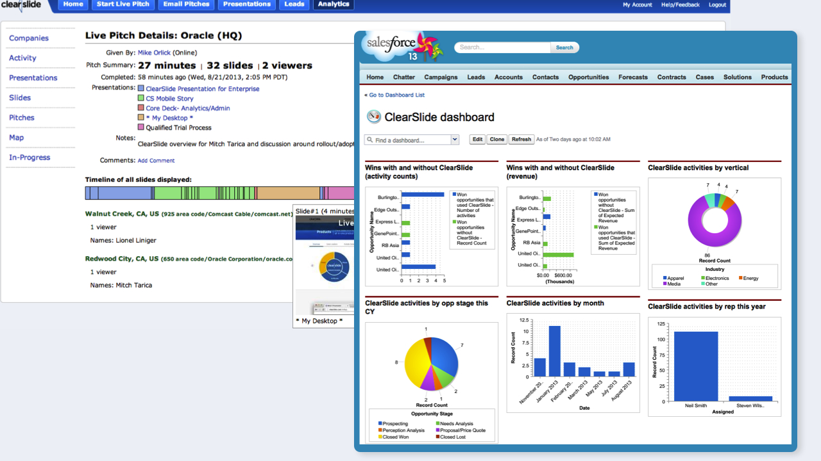Open the Opportunities tab in Salesforce
The height and width of the screenshot is (461, 821).
[589, 77]
